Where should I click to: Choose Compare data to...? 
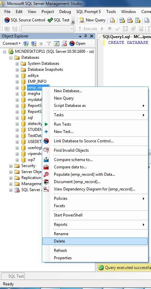point(95,167)
